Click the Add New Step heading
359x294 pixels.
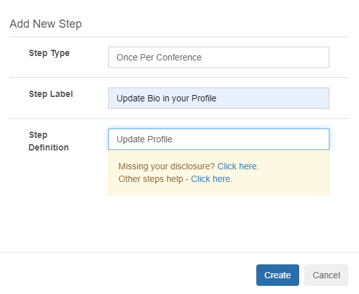pos(45,24)
